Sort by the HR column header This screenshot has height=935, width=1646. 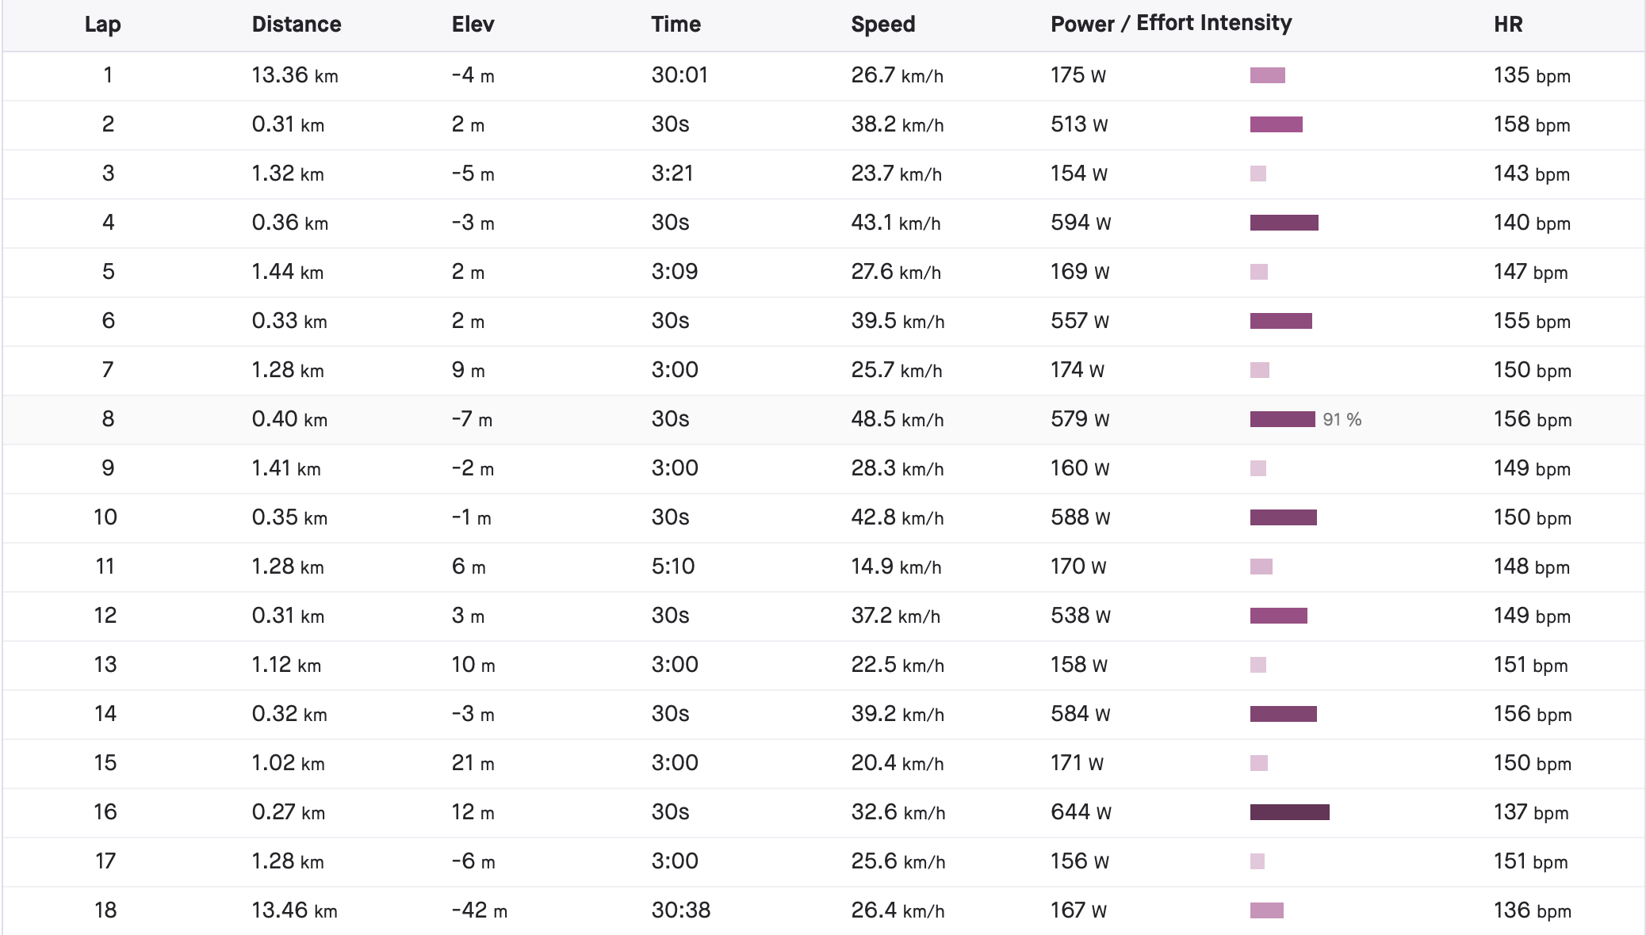pos(1508,25)
